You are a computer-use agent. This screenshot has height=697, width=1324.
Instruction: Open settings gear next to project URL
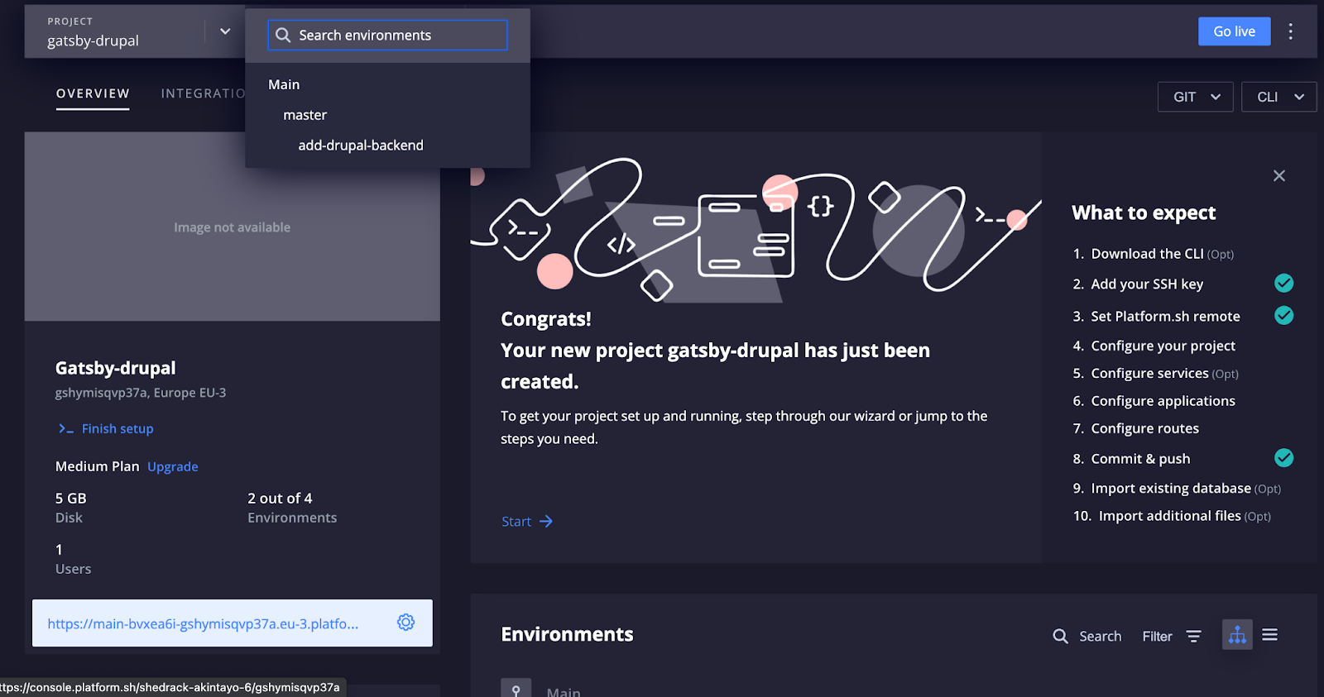tap(405, 623)
